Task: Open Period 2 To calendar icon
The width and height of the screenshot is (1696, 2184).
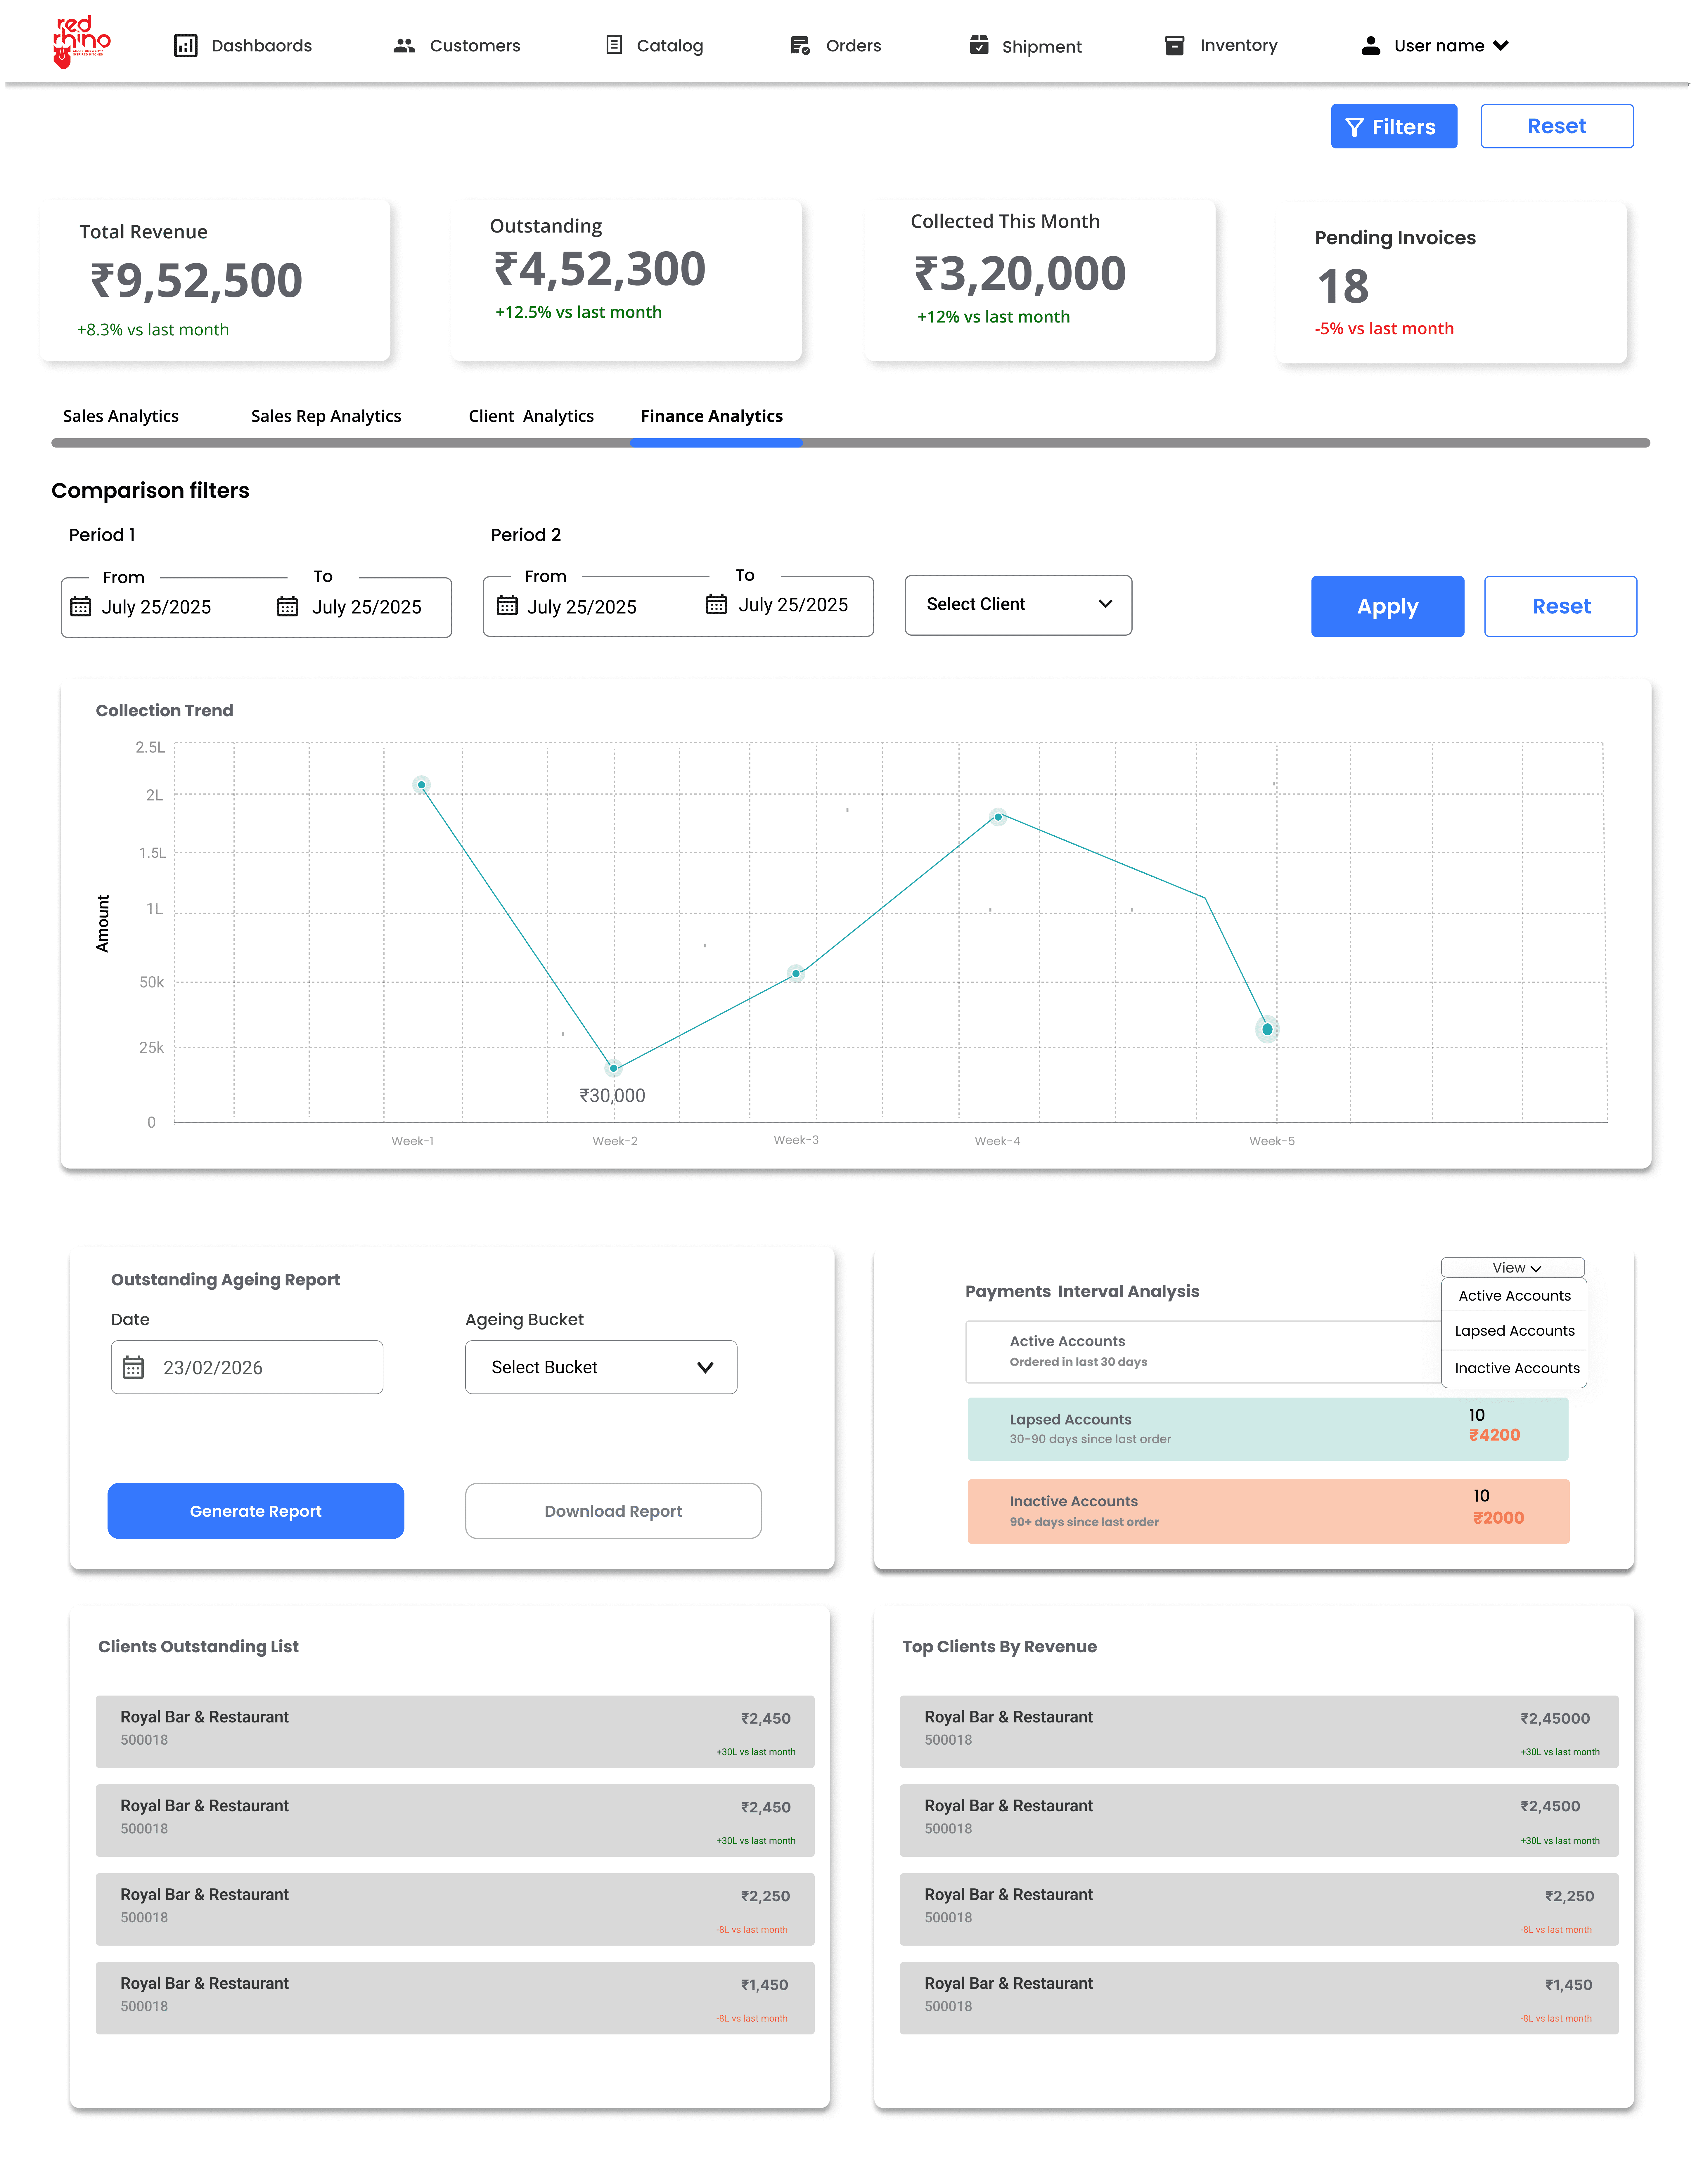Action: (x=716, y=604)
